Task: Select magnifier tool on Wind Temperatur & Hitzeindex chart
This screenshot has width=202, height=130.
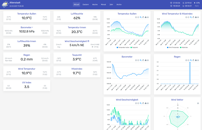Action: pyautogui.click(x=191, y=17)
